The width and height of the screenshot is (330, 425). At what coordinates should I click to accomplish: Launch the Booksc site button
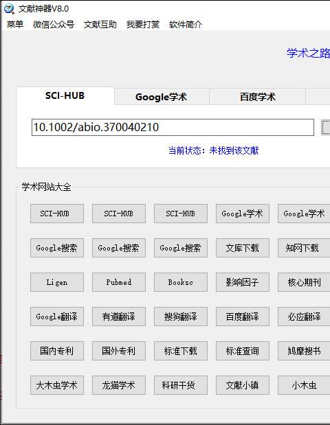click(181, 282)
